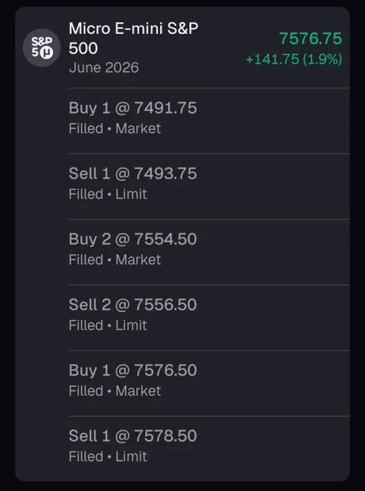Open the Buy 1 @ 7491.75 order
Screen dimensions: 365x491
point(209,121)
